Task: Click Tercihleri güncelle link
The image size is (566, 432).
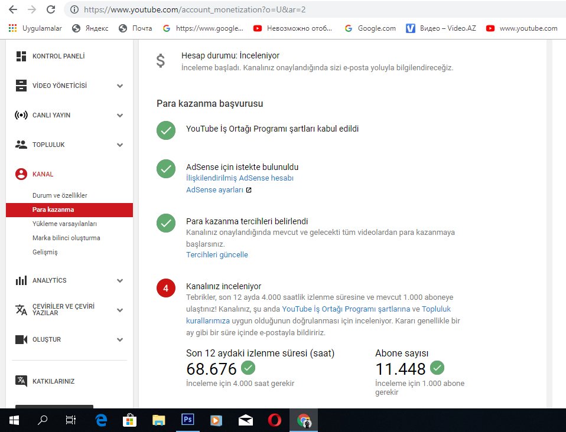Action: click(217, 255)
